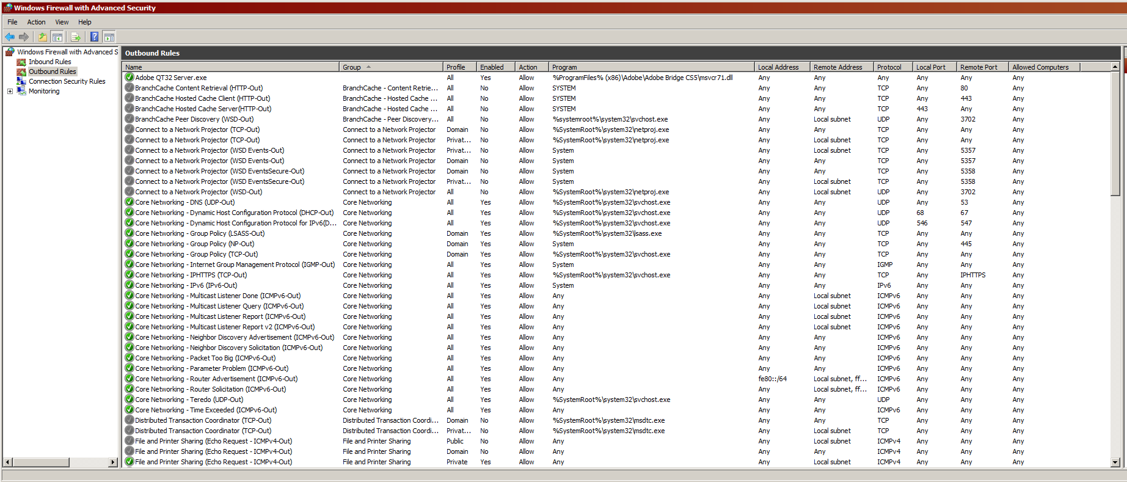Select Inbound Rules in the tree
Screen dimensions: 1127x482
tap(49, 62)
